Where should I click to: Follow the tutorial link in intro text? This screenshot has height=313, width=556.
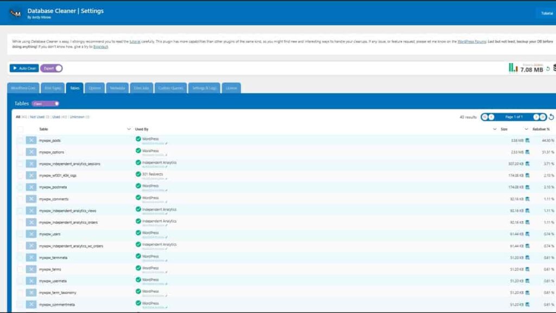pyautogui.click(x=135, y=41)
